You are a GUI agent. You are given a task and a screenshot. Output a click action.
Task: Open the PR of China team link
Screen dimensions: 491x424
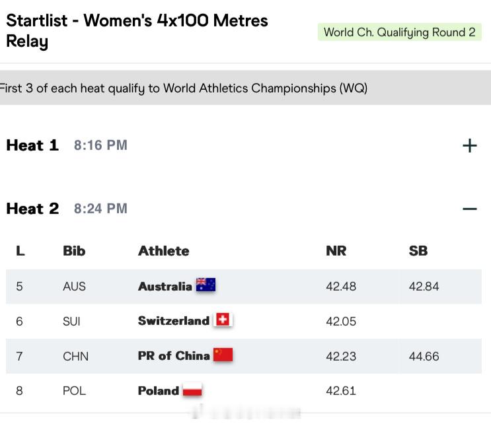click(173, 356)
